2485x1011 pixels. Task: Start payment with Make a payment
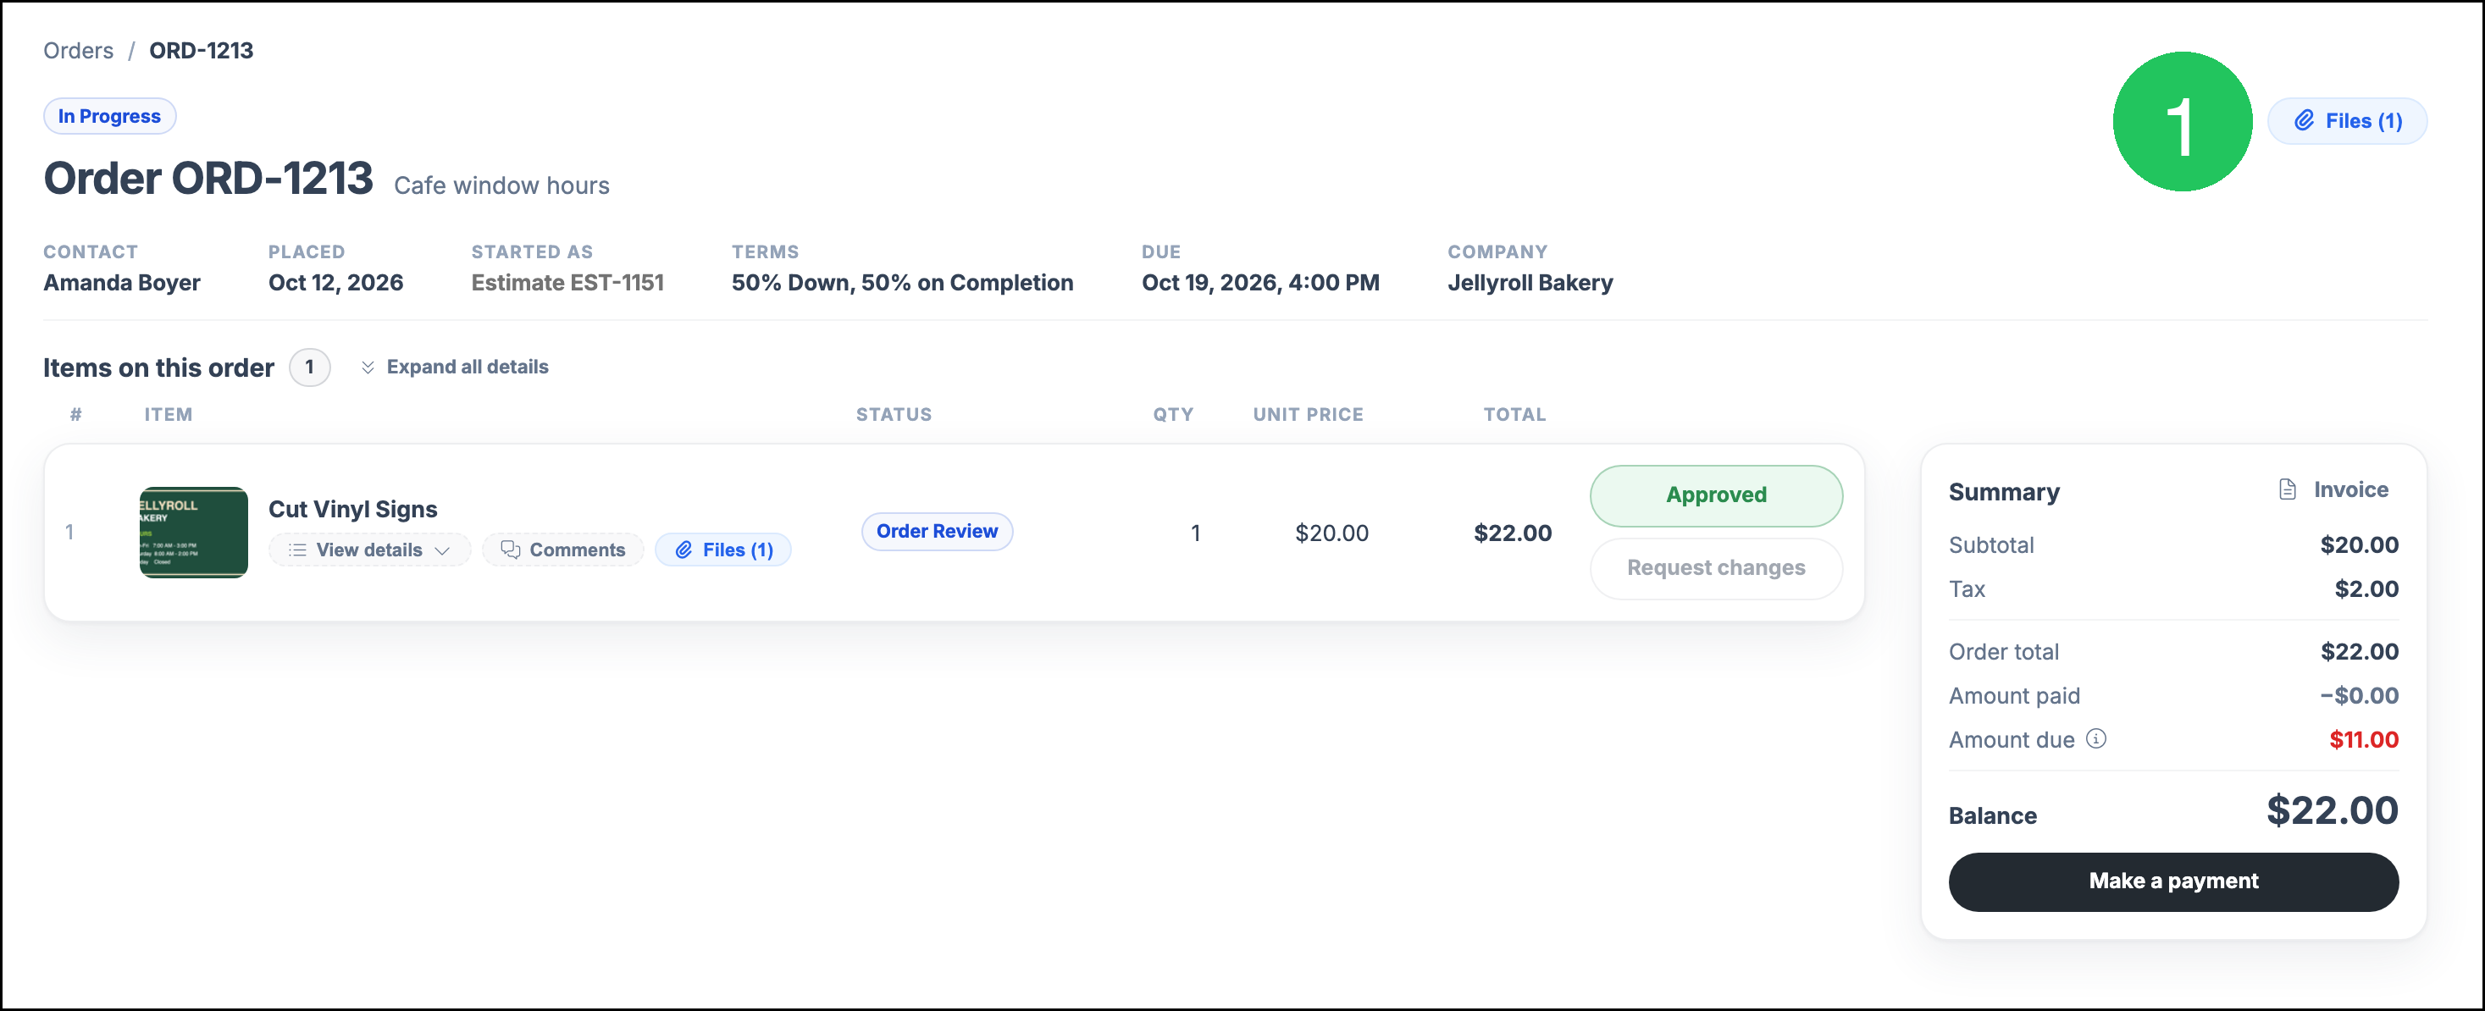(x=2172, y=881)
